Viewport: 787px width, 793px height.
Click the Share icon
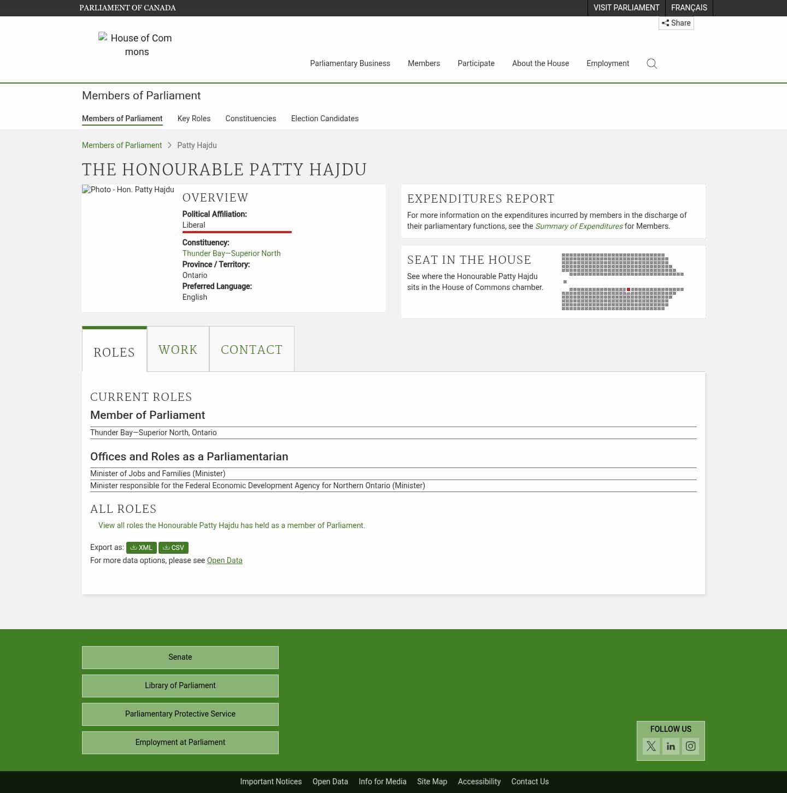(676, 23)
